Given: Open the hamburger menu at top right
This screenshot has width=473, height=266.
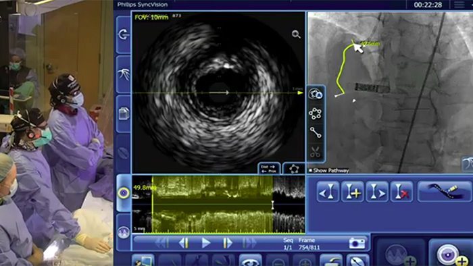Looking at the screenshot, I should pyautogui.click(x=459, y=5).
